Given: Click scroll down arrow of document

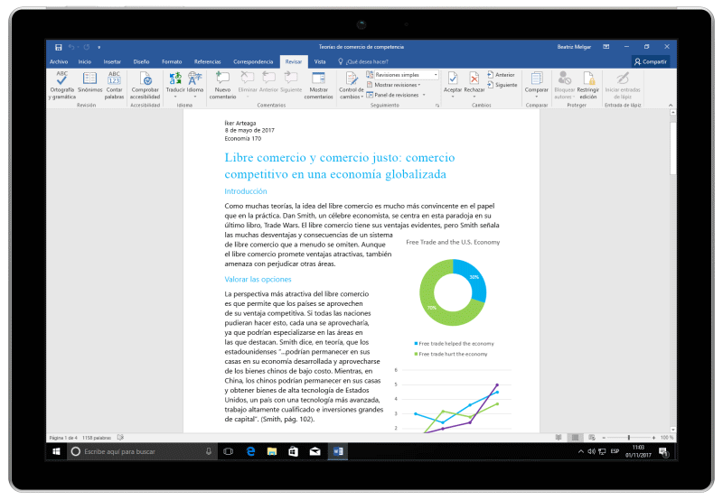Looking at the screenshot, I should (x=673, y=430).
